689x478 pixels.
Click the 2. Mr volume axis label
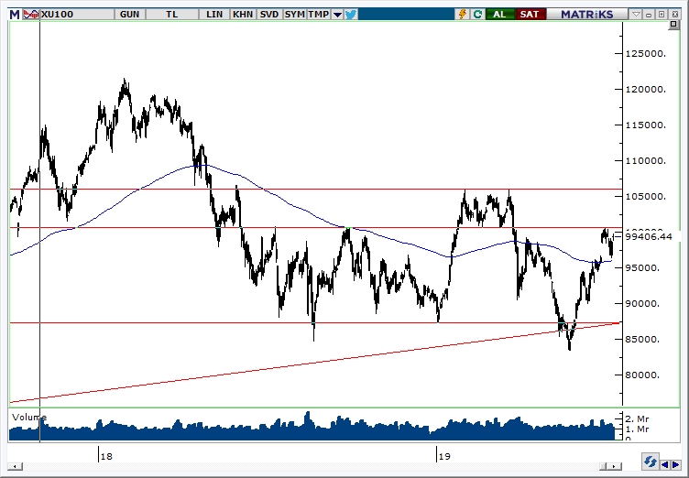(637, 418)
